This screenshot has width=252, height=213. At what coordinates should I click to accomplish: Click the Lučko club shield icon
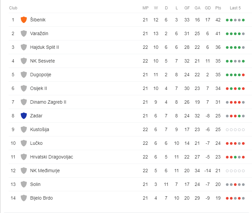tap(23, 143)
